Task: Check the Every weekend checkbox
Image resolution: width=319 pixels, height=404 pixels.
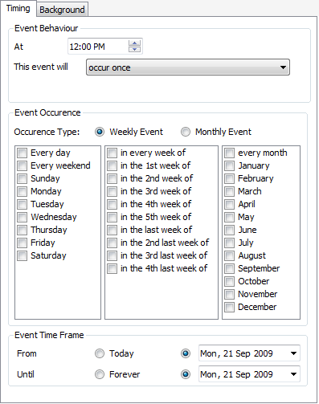Action: coord(22,166)
